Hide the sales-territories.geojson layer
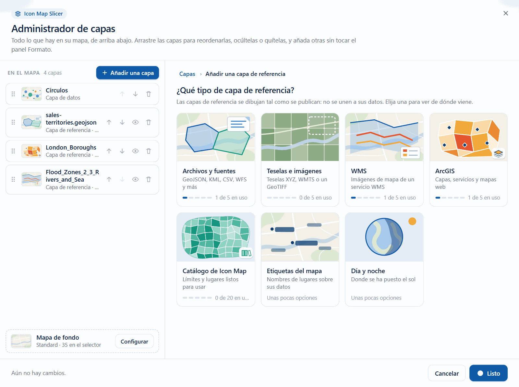 [136, 122]
